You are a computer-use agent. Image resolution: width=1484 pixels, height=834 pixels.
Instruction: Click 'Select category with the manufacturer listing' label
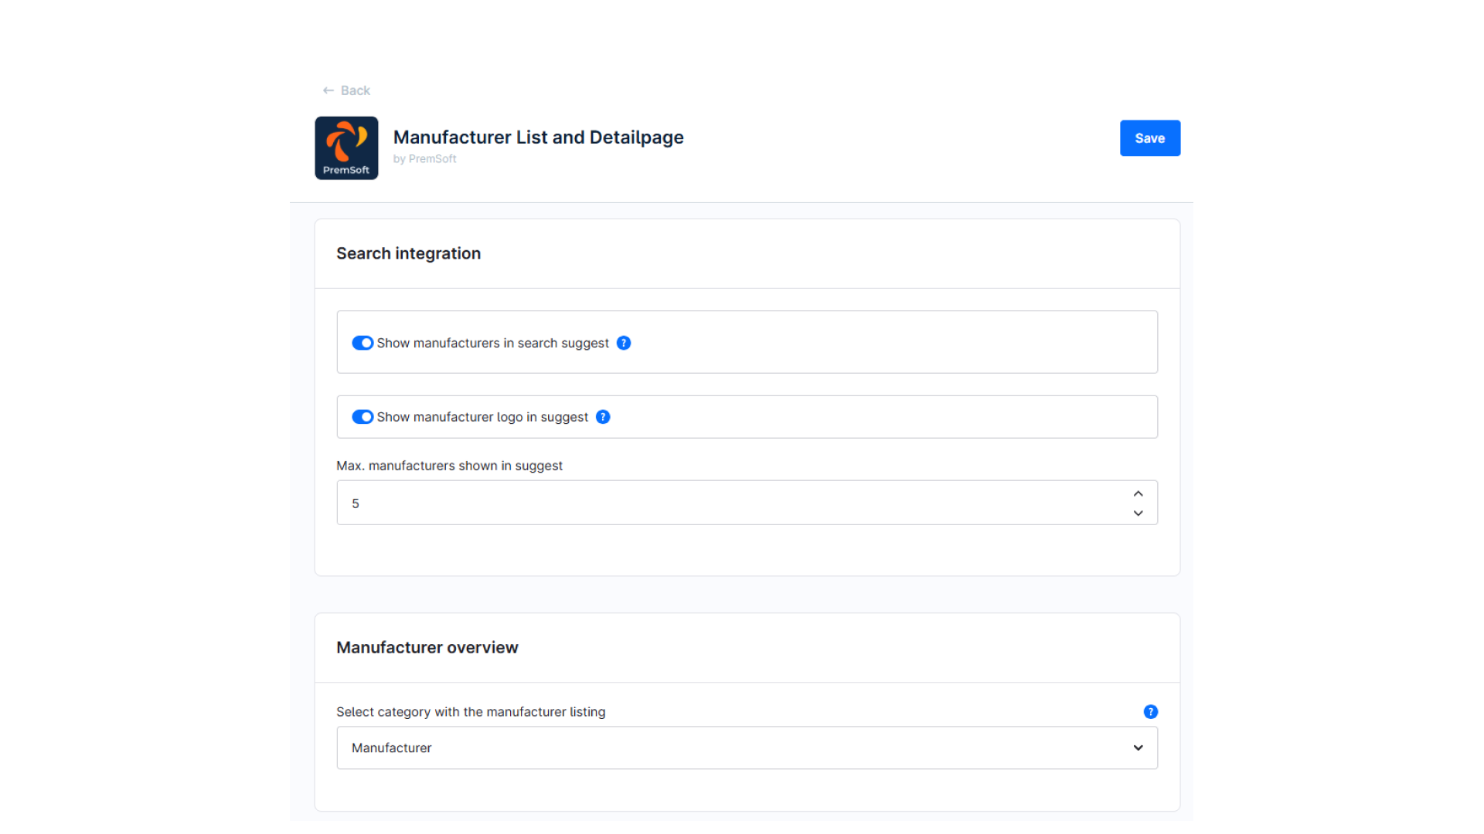pyautogui.click(x=471, y=712)
